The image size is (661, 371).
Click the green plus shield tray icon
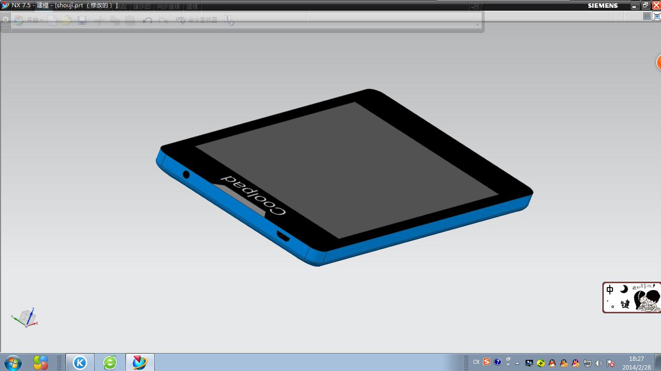(x=541, y=363)
